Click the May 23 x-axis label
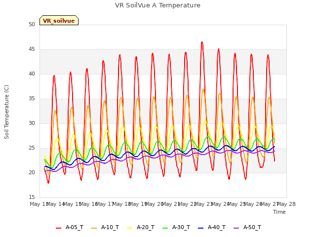The width and height of the screenshot is (316, 237). [x=204, y=204]
